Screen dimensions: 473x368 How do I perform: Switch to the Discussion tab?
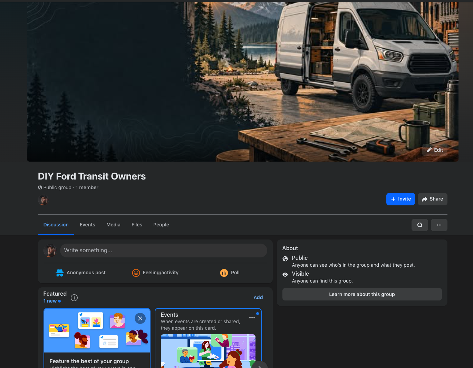56,225
